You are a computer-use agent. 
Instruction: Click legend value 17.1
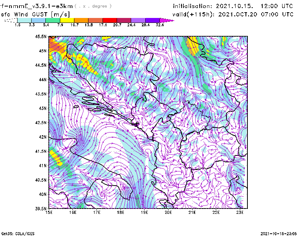(103, 25)
